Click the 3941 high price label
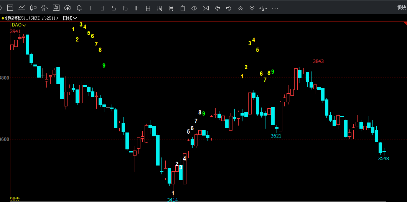The image size is (407, 202). [15, 31]
